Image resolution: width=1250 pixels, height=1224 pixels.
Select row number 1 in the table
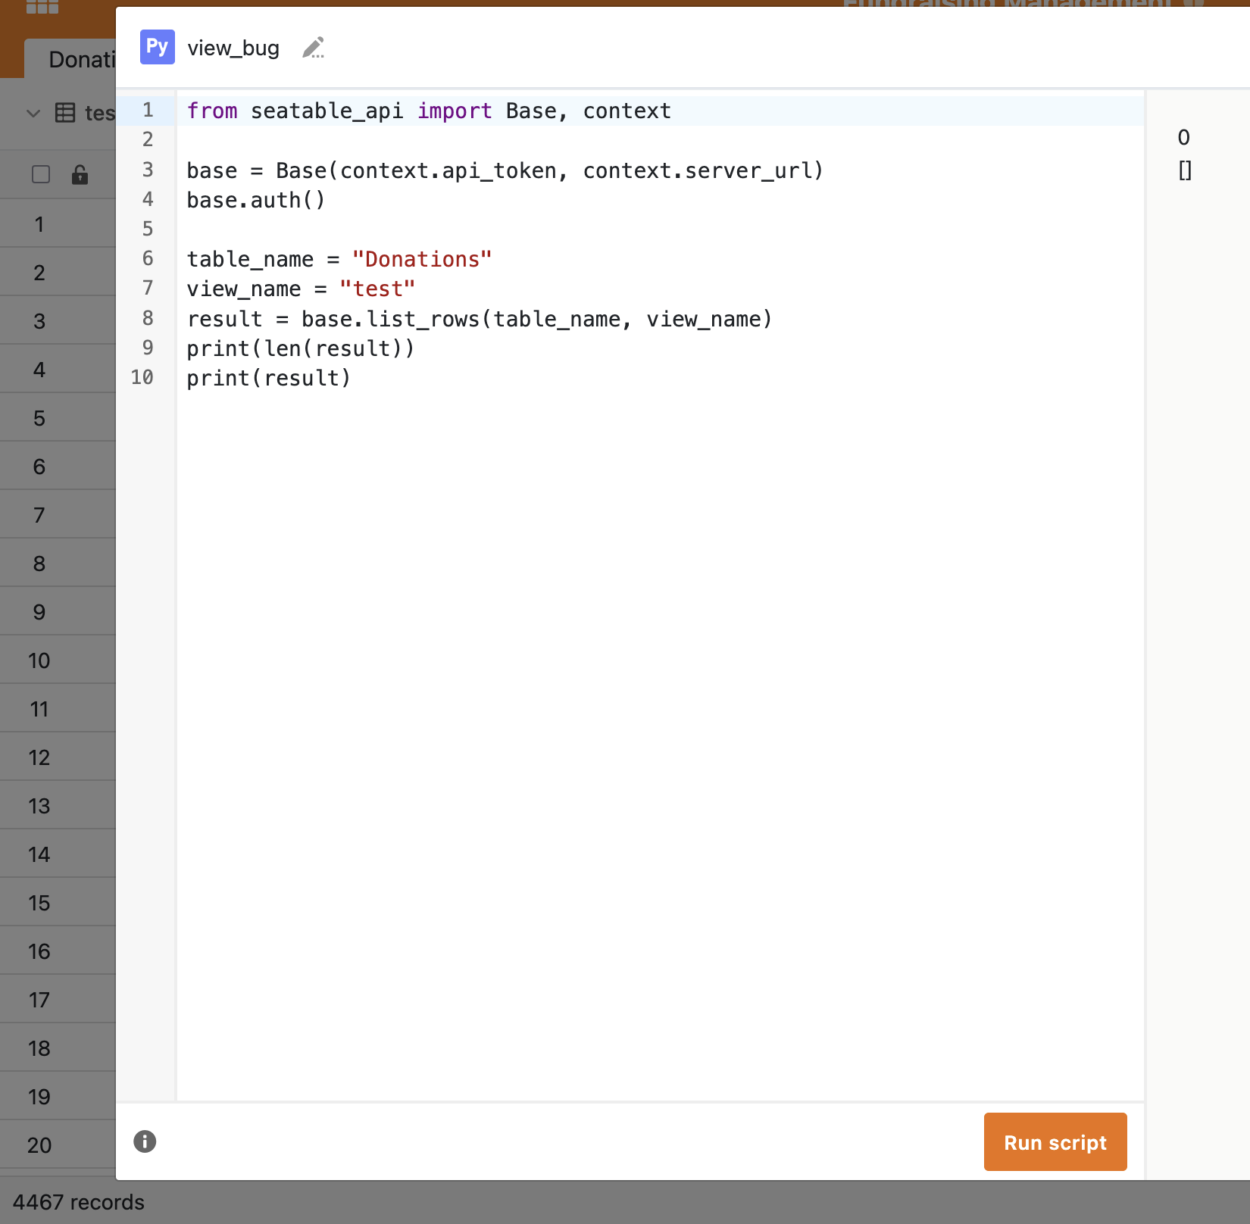(39, 224)
